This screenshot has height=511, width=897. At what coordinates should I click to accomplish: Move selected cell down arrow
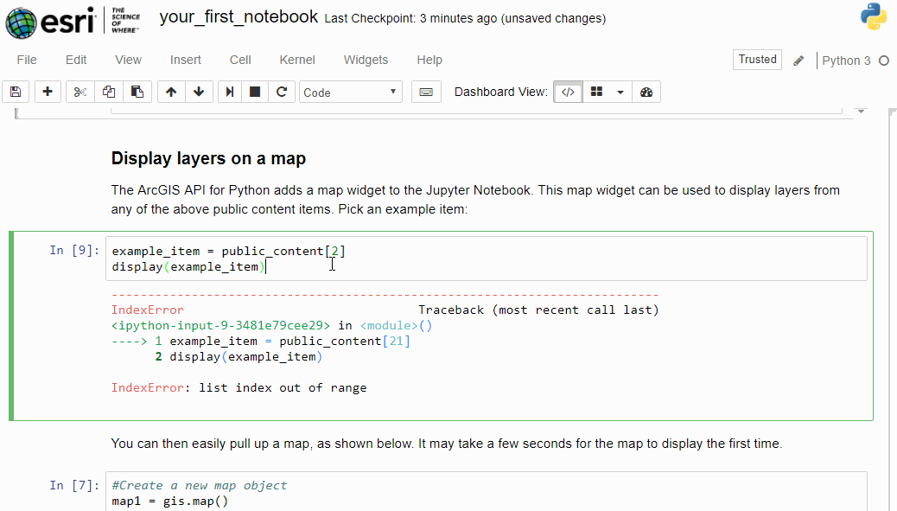[x=199, y=93]
